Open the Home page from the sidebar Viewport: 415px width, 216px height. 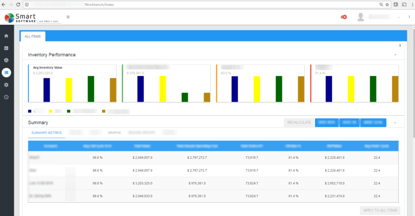(6, 36)
